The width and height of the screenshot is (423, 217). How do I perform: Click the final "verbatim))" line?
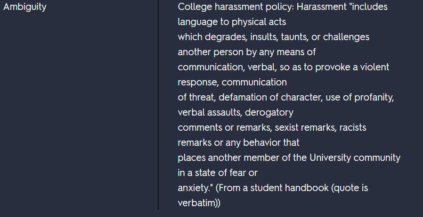(199, 203)
